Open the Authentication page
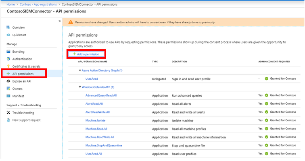Screen dimensions: 305x161 click(22, 59)
